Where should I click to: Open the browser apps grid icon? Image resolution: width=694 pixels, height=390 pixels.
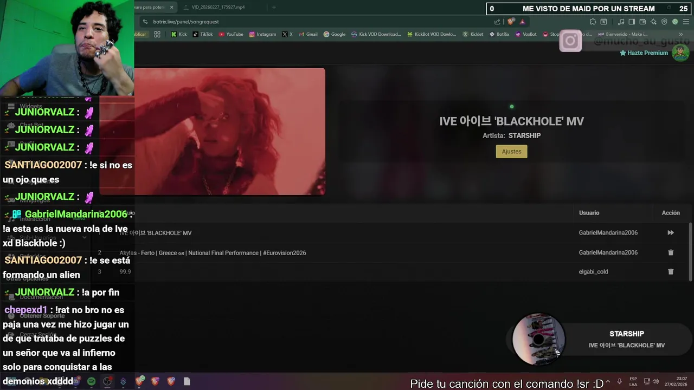(x=157, y=34)
